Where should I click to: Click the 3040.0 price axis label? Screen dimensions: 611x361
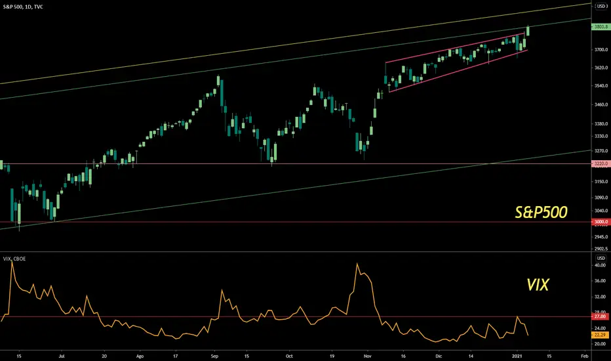click(601, 211)
